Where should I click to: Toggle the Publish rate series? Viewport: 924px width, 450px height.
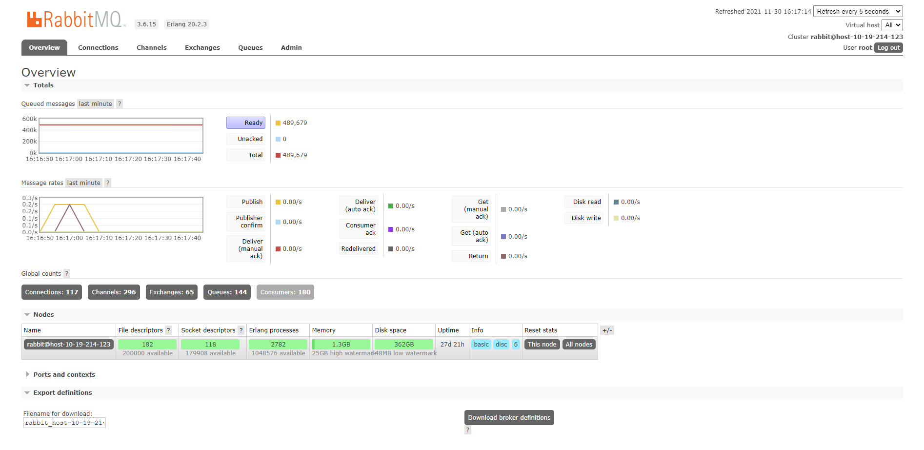point(246,202)
